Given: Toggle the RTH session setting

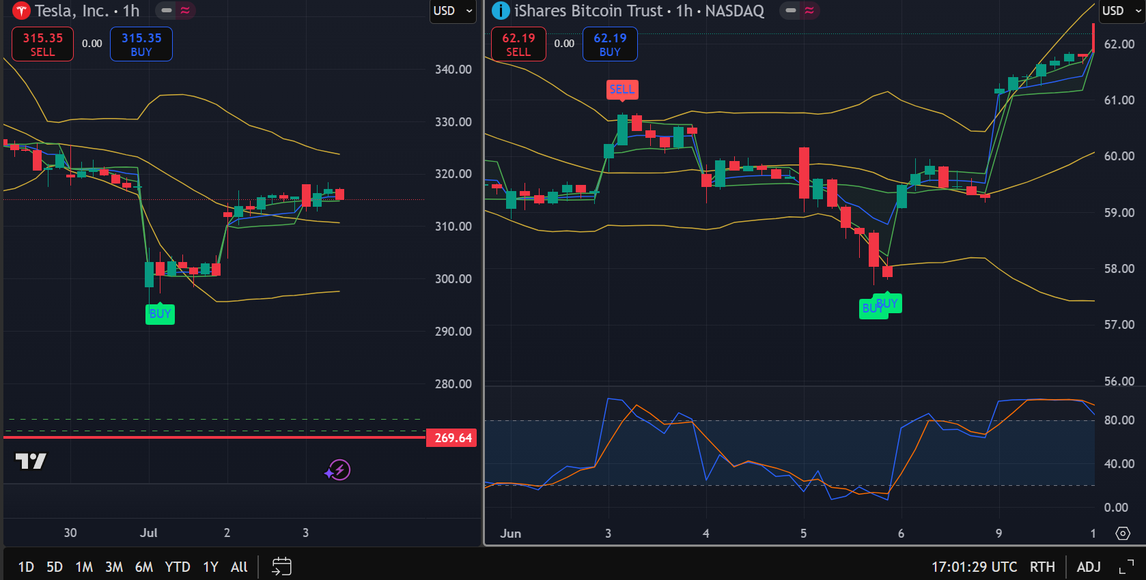Looking at the screenshot, I should pyautogui.click(x=1042, y=567).
